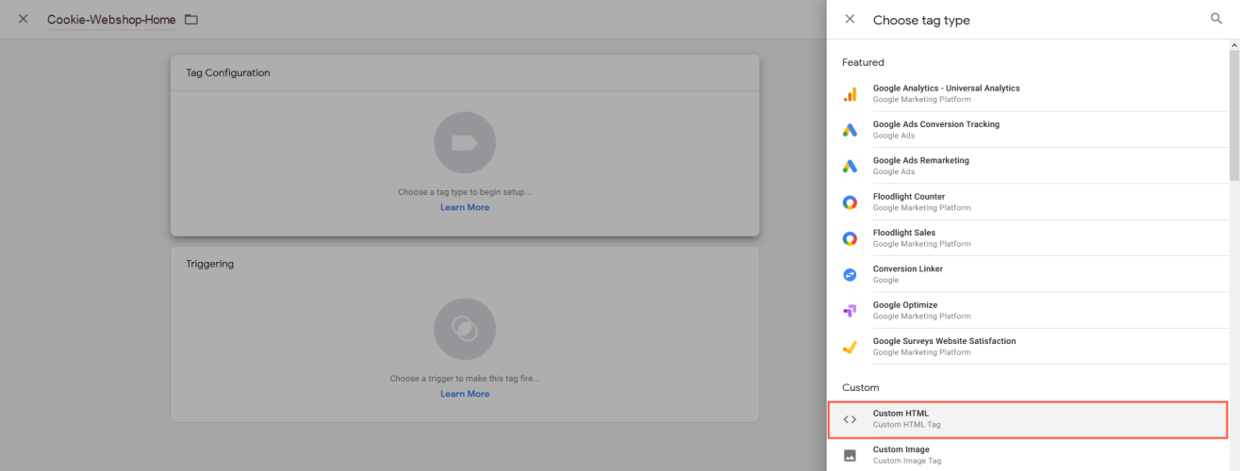Close the tag editor with X icon
The height and width of the screenshot is (471, 1240).
[x=24, y=19]
